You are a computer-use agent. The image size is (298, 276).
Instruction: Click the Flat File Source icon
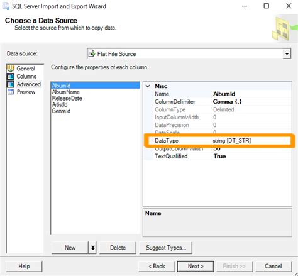[x=92, y=54]
